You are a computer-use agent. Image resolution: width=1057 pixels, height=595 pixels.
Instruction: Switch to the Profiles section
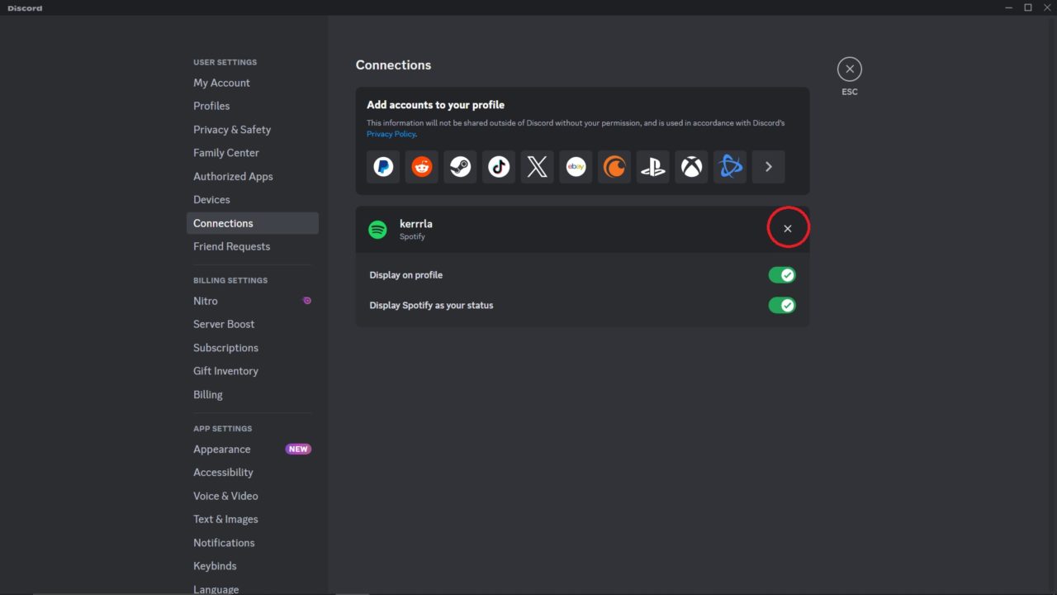[211, 106]
